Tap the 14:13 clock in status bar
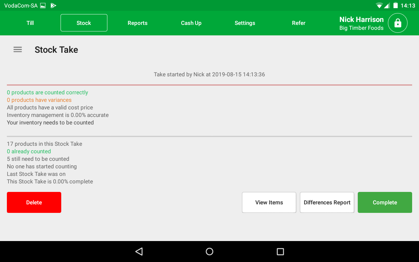Viewport: 419px width, 262px height. pyautogui.click(x=408, y=6)
